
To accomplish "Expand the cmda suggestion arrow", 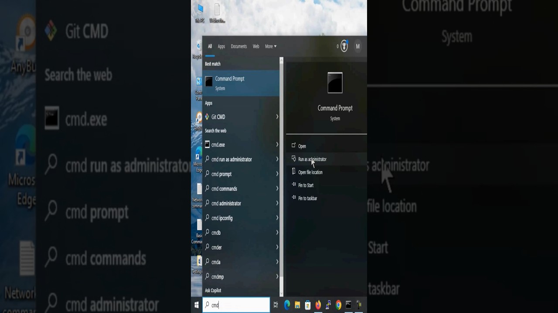I will [x=277, y=262].
